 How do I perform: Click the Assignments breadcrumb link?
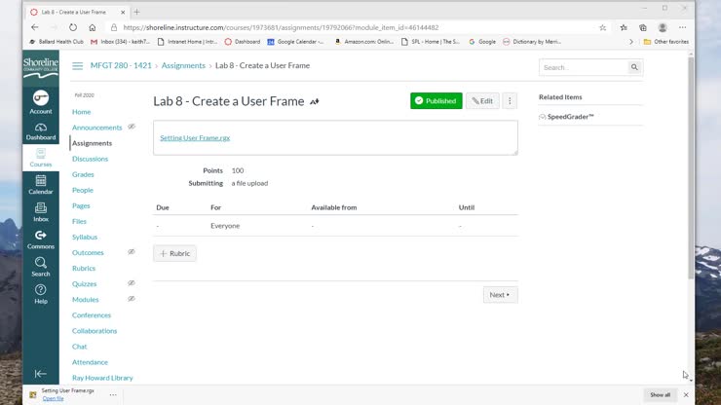tap(183, 65)
